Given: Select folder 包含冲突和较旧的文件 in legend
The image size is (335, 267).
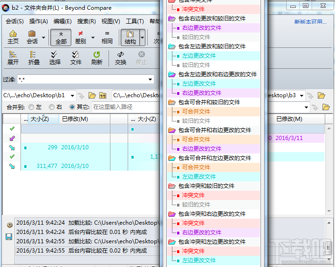Looking at the screenshot, I should coord(206,186).
